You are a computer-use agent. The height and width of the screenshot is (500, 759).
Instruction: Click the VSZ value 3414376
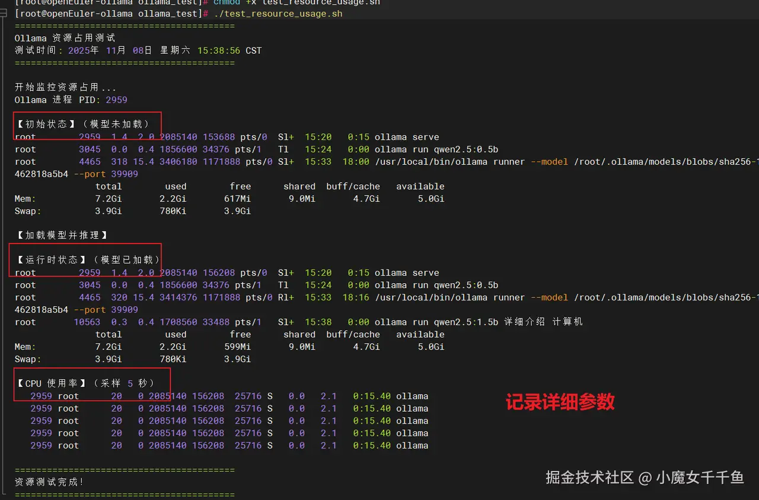178,297
